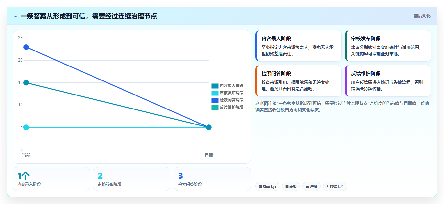Click the icon in the 表格 tag
The image size is (444, 204).
tap(287, 187)
